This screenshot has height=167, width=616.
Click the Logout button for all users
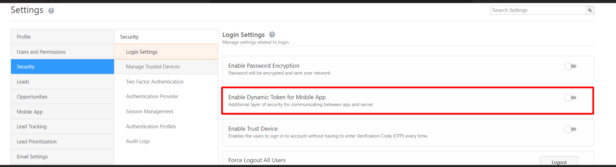click(x=559, y=162)
